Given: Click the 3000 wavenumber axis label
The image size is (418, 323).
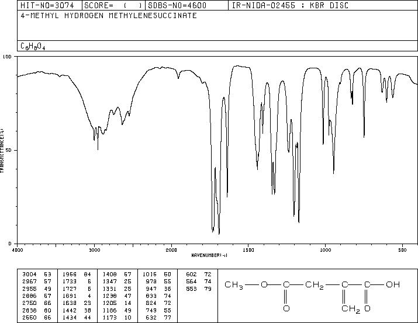Looking at the screenshot, I should [x=94, y=250].
